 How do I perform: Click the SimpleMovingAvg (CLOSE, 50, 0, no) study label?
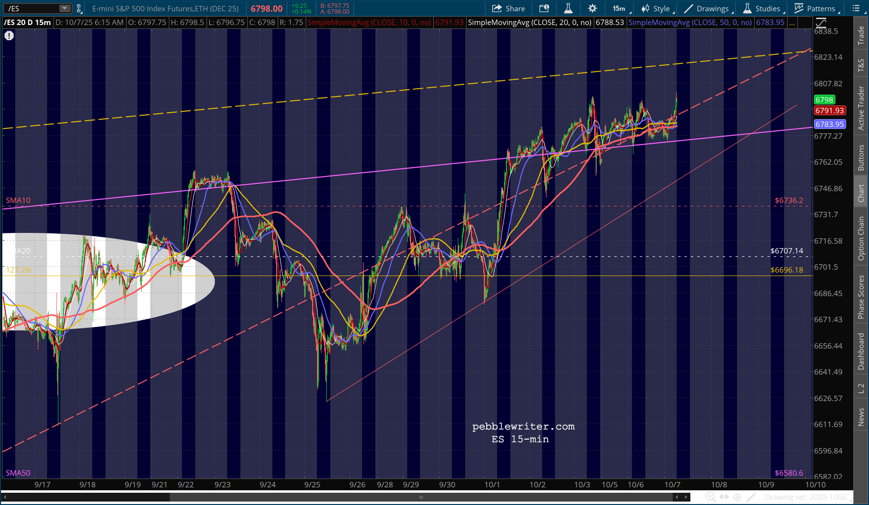pos(690,23)
